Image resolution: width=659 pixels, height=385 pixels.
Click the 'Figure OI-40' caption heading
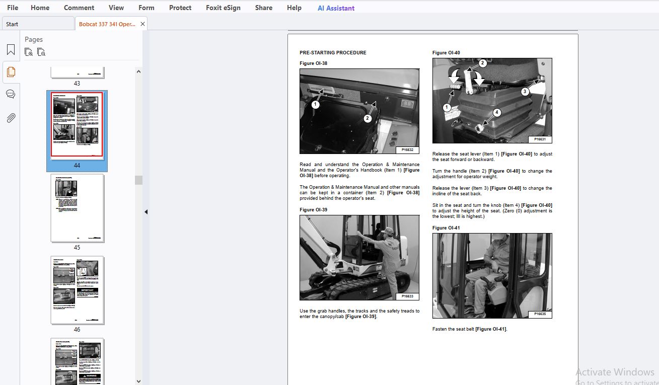[446, 53]
